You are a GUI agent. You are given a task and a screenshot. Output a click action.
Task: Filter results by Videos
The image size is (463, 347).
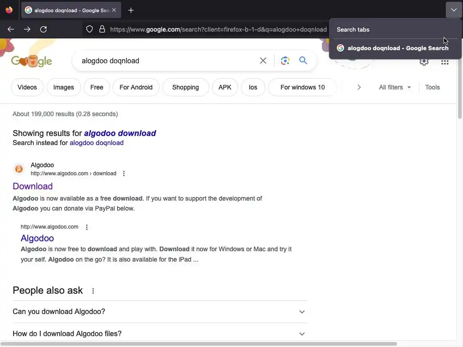point(27,87)
